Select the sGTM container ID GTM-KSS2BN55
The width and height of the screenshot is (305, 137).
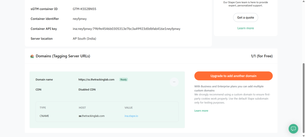pos(84,9)
